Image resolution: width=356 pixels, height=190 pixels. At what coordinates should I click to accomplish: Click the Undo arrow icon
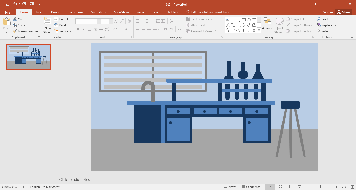(x=15, y=4)
